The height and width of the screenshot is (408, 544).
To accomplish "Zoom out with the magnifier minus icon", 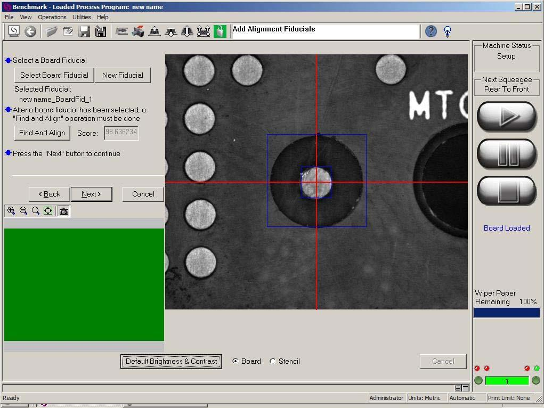I will (23, 211).
